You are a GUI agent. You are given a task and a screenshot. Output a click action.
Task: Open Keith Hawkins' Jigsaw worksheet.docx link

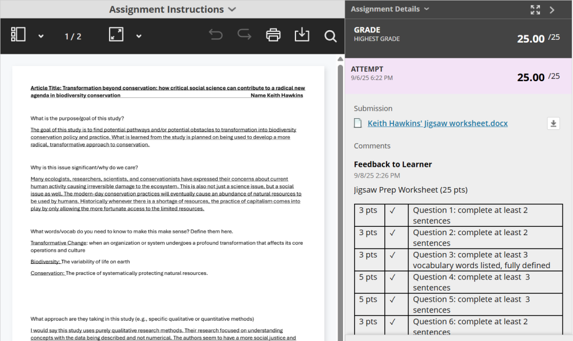click(438, 123)
